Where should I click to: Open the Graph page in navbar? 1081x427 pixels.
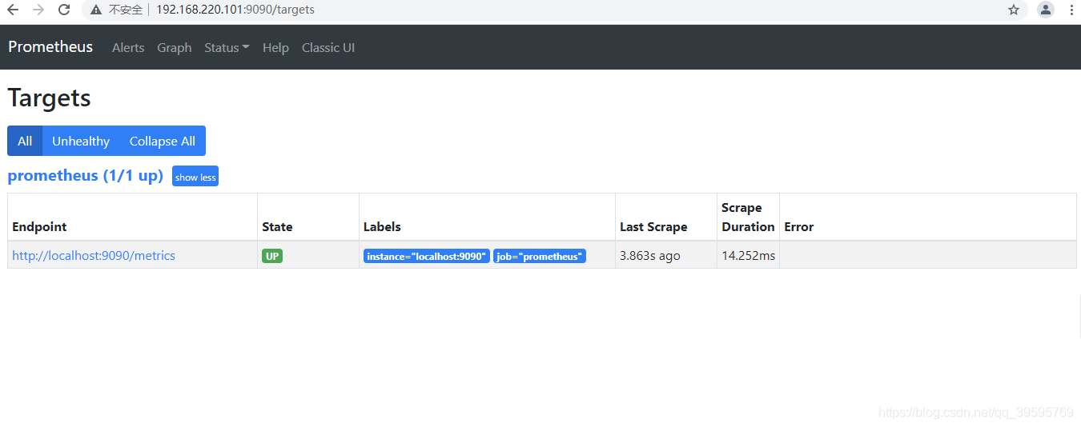pyautogui.click(x=174, y=47)
